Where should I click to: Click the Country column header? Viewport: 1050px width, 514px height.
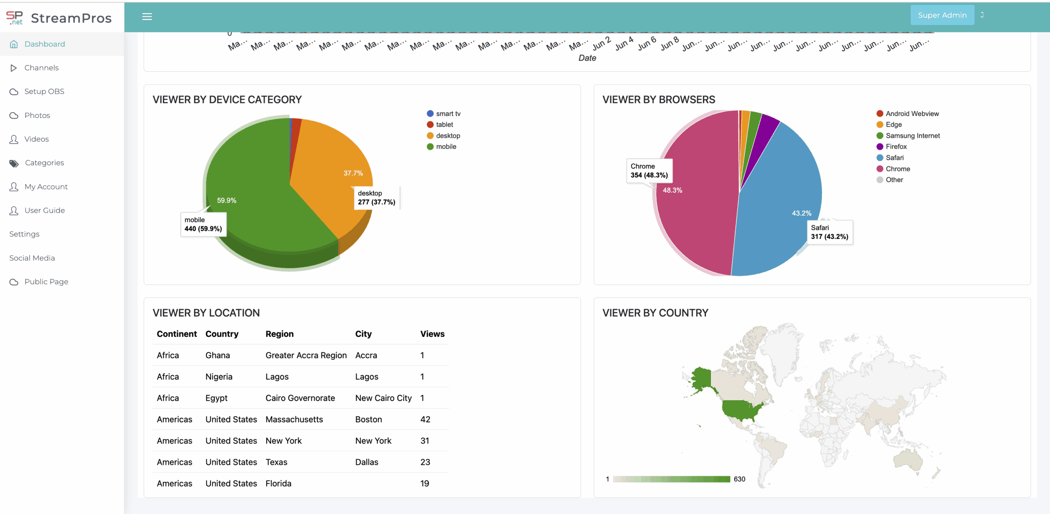pos(222,334)
